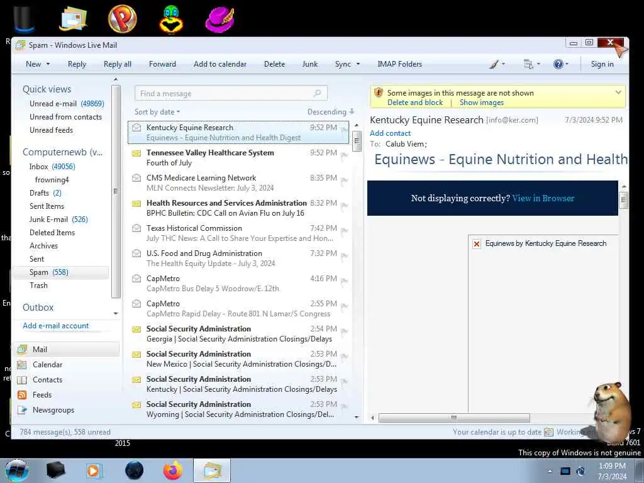
Task: Flag the Tennessee Valley Healthcare System message
Action: point(344,156)
